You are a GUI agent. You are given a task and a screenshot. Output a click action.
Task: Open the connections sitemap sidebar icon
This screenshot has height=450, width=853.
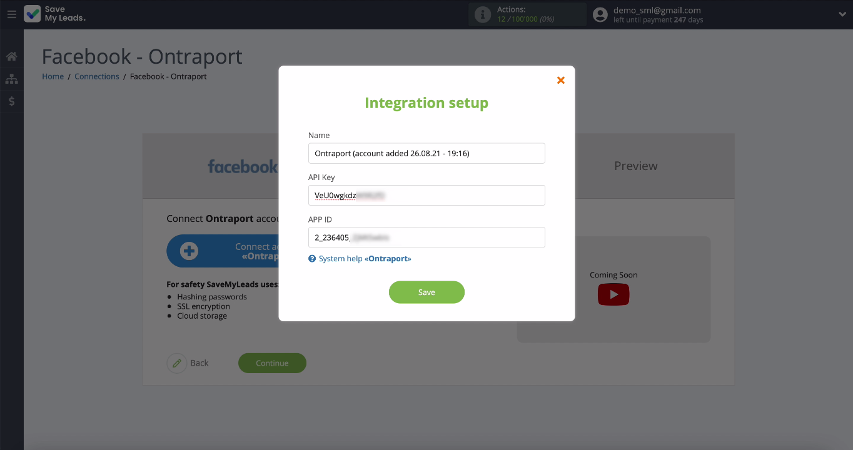[11, 79]
